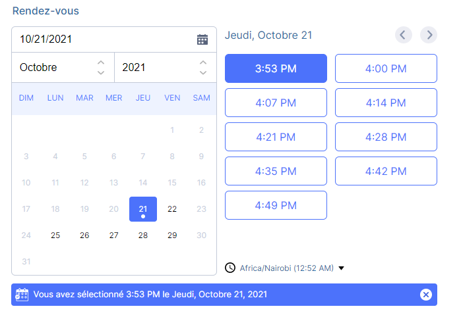
Task: Pick October 25 on the calendar
Action: [x=55, y=235]
